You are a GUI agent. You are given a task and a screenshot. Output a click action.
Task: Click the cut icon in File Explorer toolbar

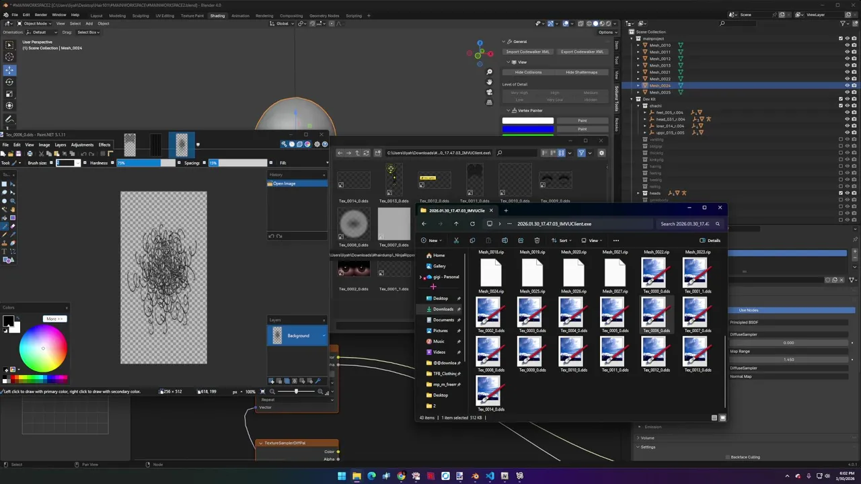tap(456, 241)
